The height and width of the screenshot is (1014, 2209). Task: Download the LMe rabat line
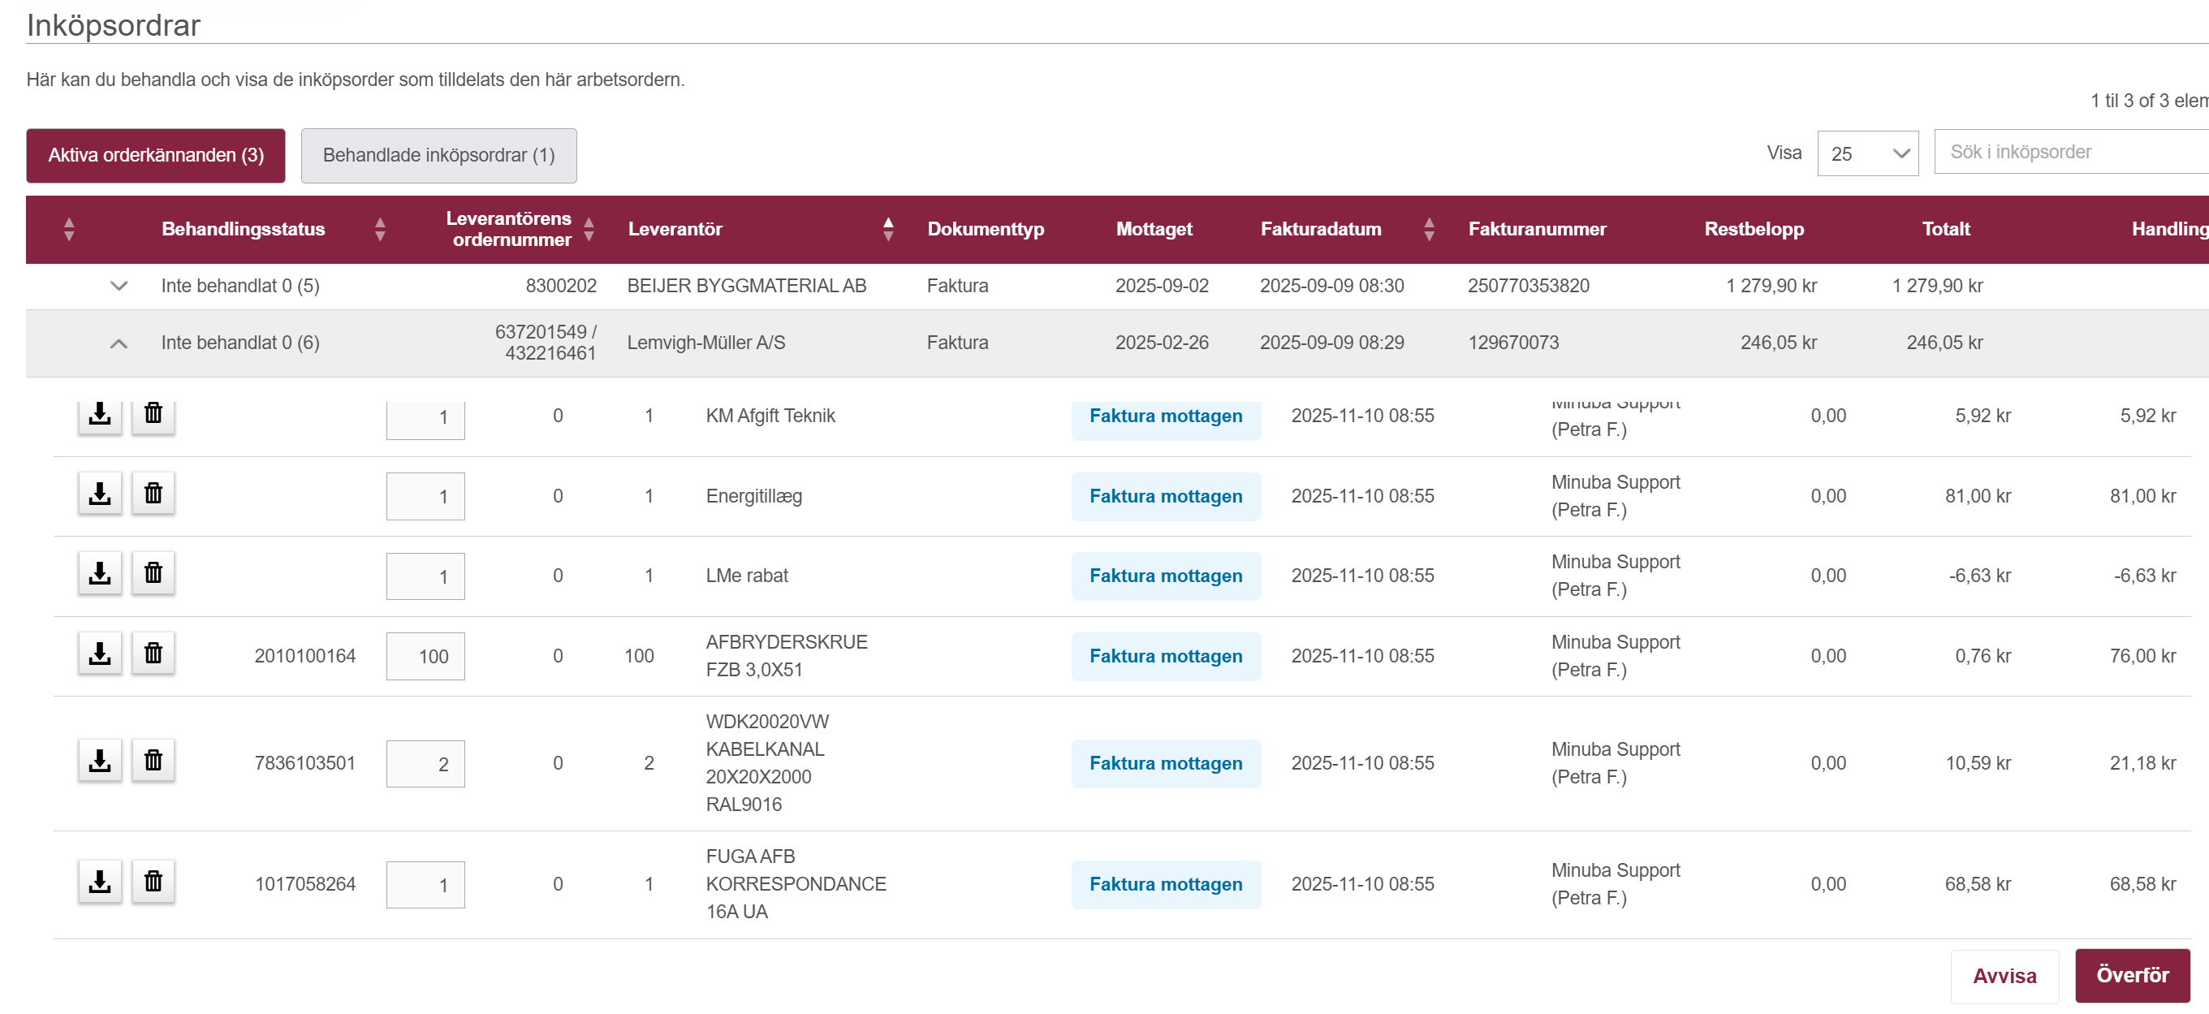(100, 573)
